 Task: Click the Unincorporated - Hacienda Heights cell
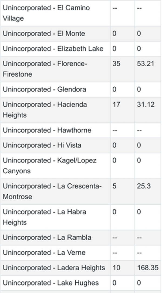pos(45,110)
